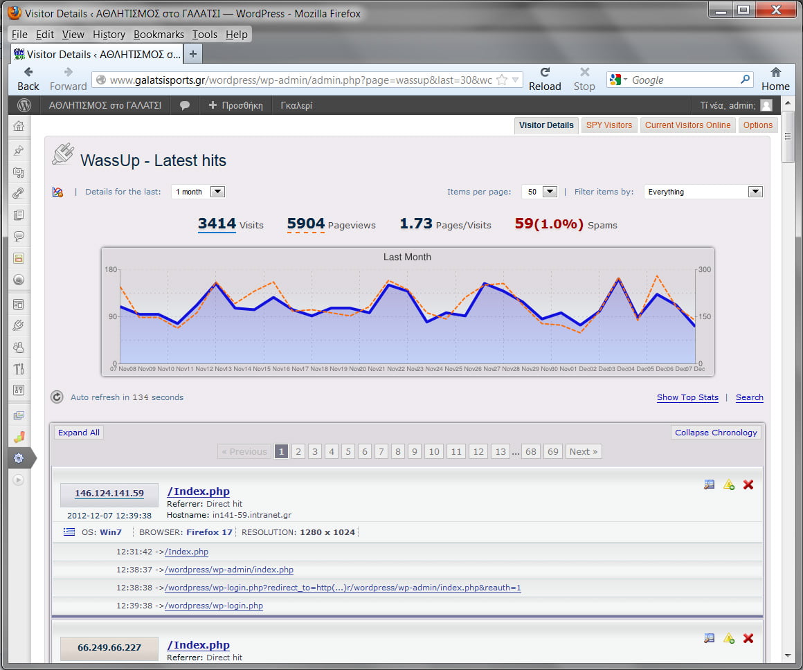Open Settings sliders icon in sidebar
The height and width of the screenshot is (670, 803).
19,390
